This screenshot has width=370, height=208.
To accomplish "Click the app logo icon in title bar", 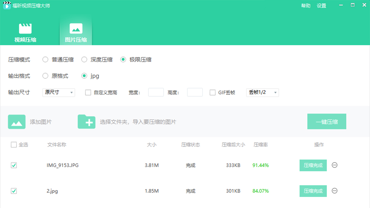I will tap(7, 5).
